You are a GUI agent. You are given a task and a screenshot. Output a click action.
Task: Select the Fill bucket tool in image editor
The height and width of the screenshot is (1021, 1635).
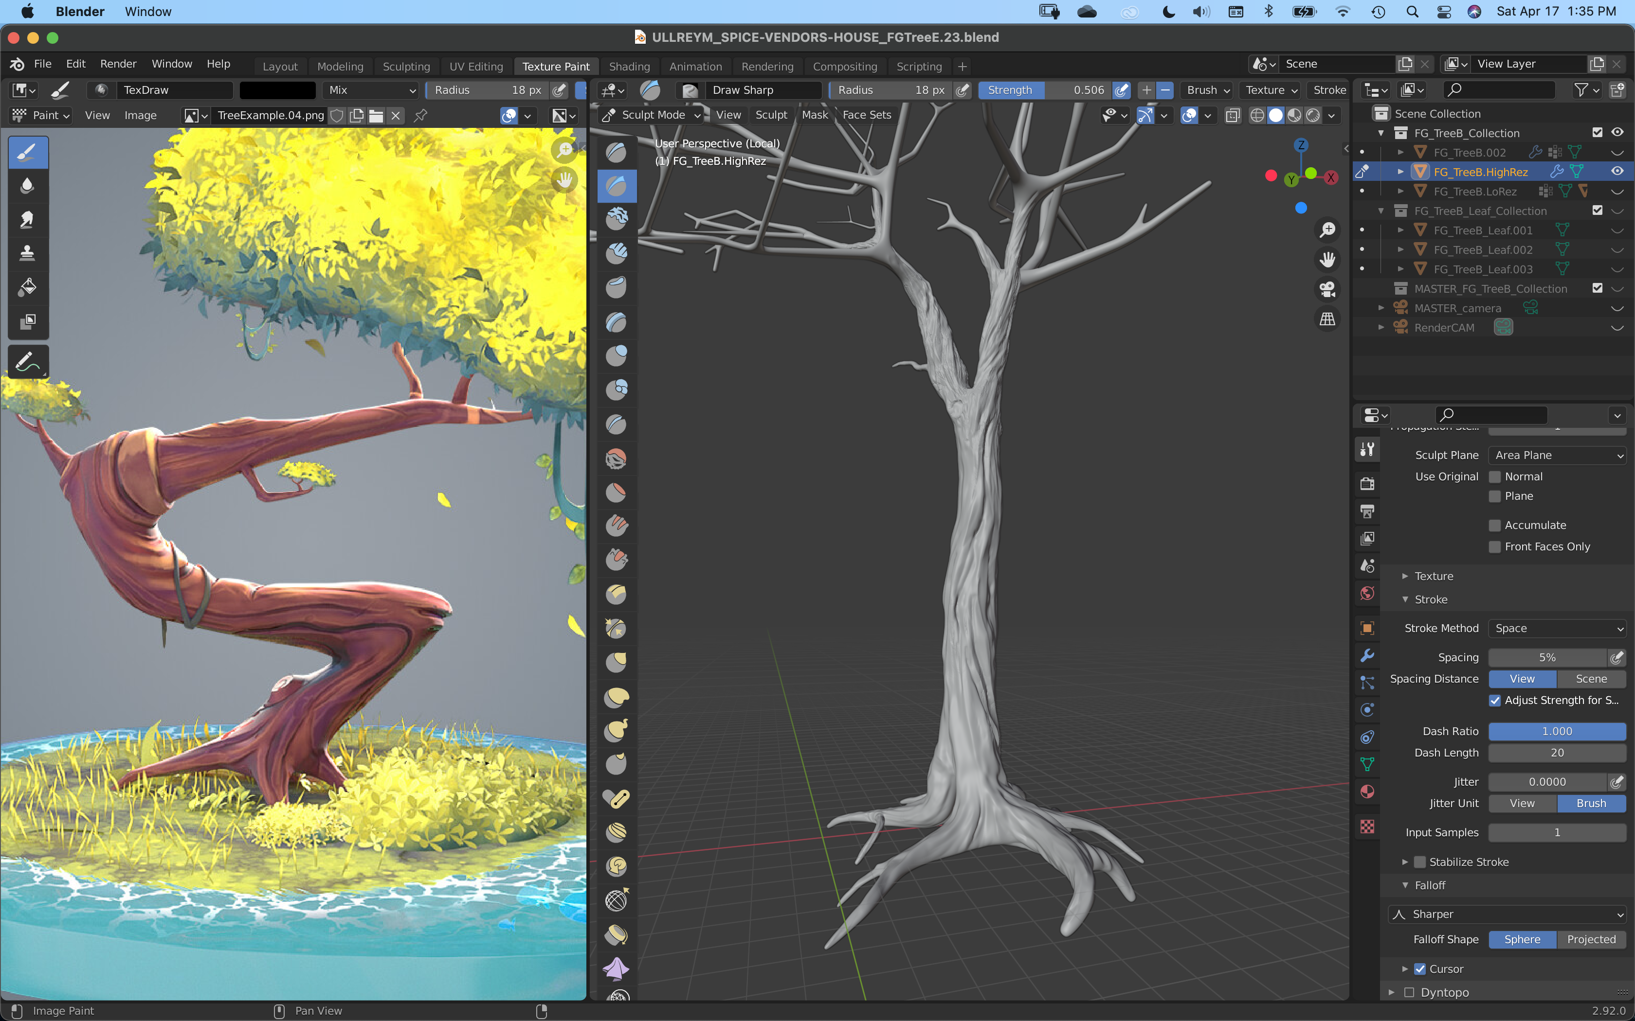point(27,286)
